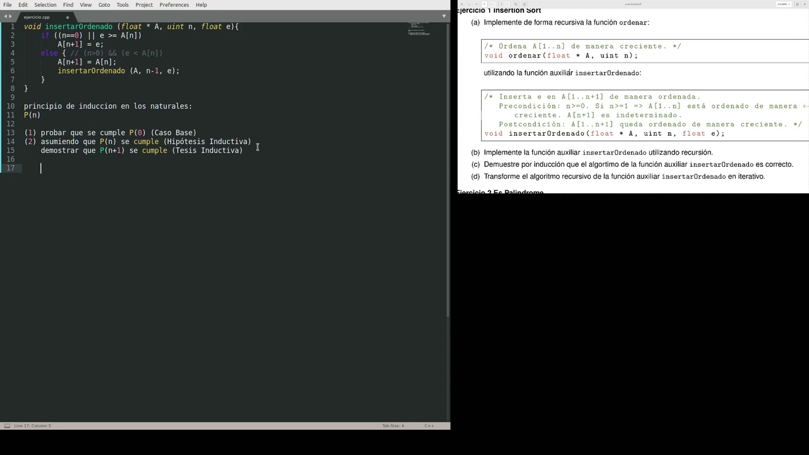Open the Goto menu
This screenshot has height=455, width=809.
pyautogui.click(x=104, y=4)
